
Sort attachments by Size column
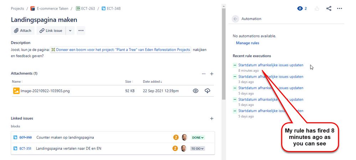pos(129,82)
